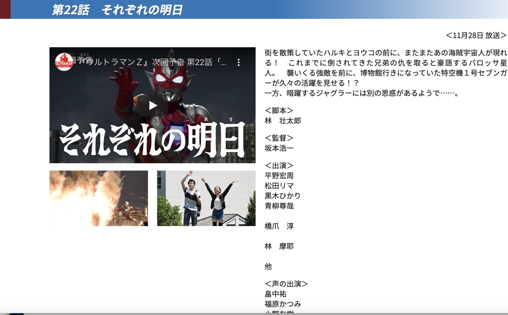
Task: Click cast member 黒木ひかり
Action: (x=282, y=196)
